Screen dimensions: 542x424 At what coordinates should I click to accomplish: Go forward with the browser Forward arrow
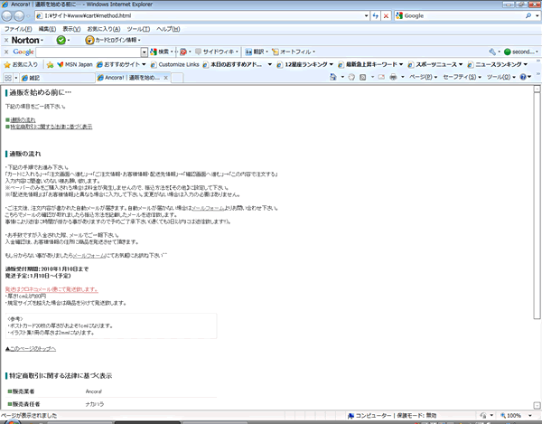point(19,16)
